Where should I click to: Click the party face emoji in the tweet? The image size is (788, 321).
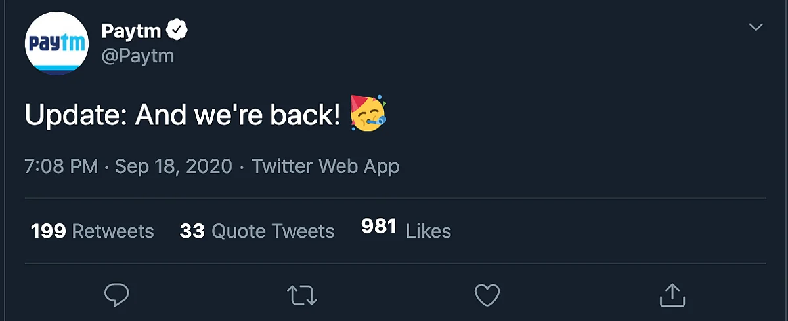pos(368,113)
